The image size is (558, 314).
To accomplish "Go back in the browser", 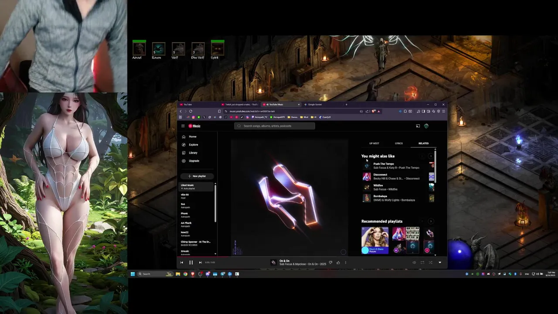I will coord(181,111).
